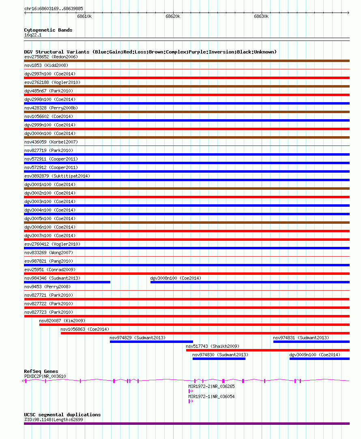Open the esv2762188 (Vogler2010) variant label
Screen dimensions: 361x439
pos(52,82)
